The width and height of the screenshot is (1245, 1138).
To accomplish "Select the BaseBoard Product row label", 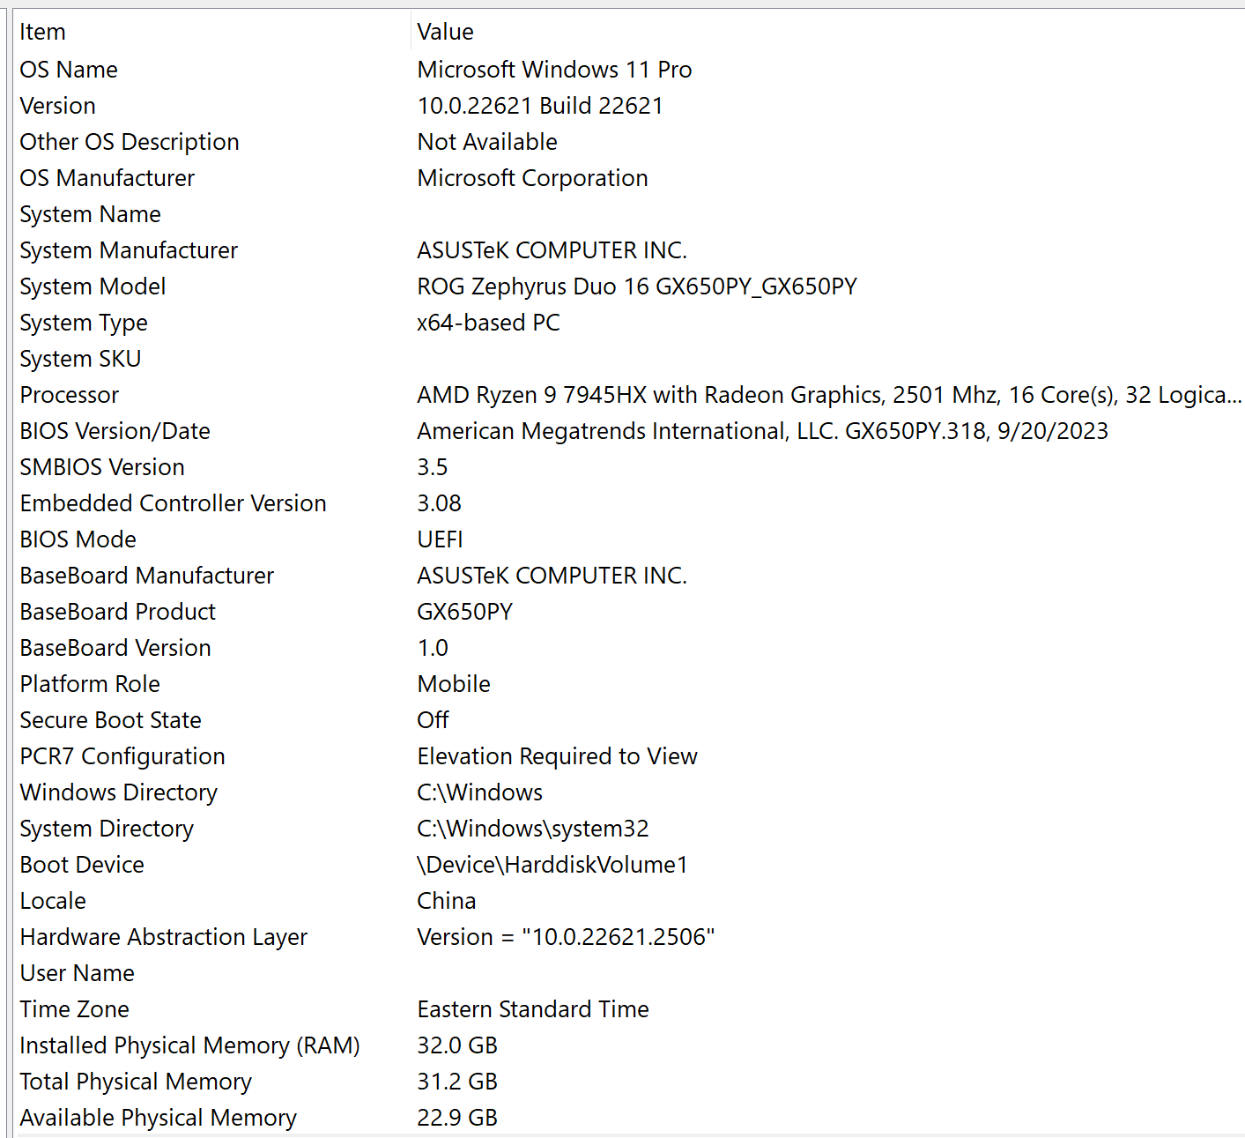I will 117,612.
